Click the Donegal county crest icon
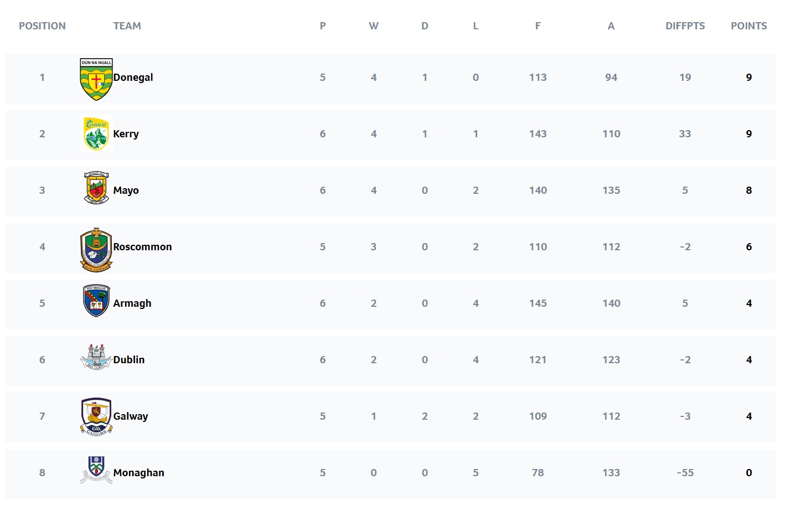The image size is (794, 505). (96, 79)
